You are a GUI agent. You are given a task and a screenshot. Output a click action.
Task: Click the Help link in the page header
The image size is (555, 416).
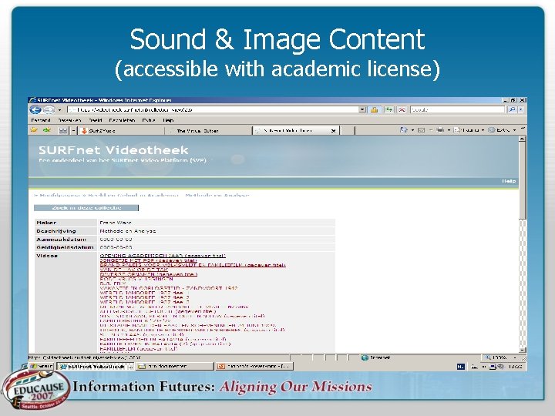pos(509,181)
